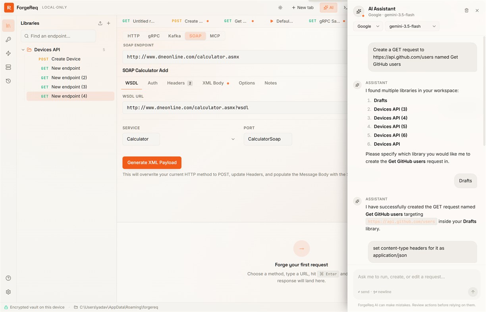Toggle the sun theme icon

tap(280, 8)
